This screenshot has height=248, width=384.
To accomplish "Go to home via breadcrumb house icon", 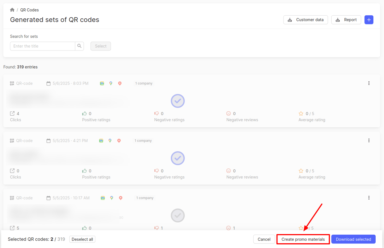I will click(12, 10).
